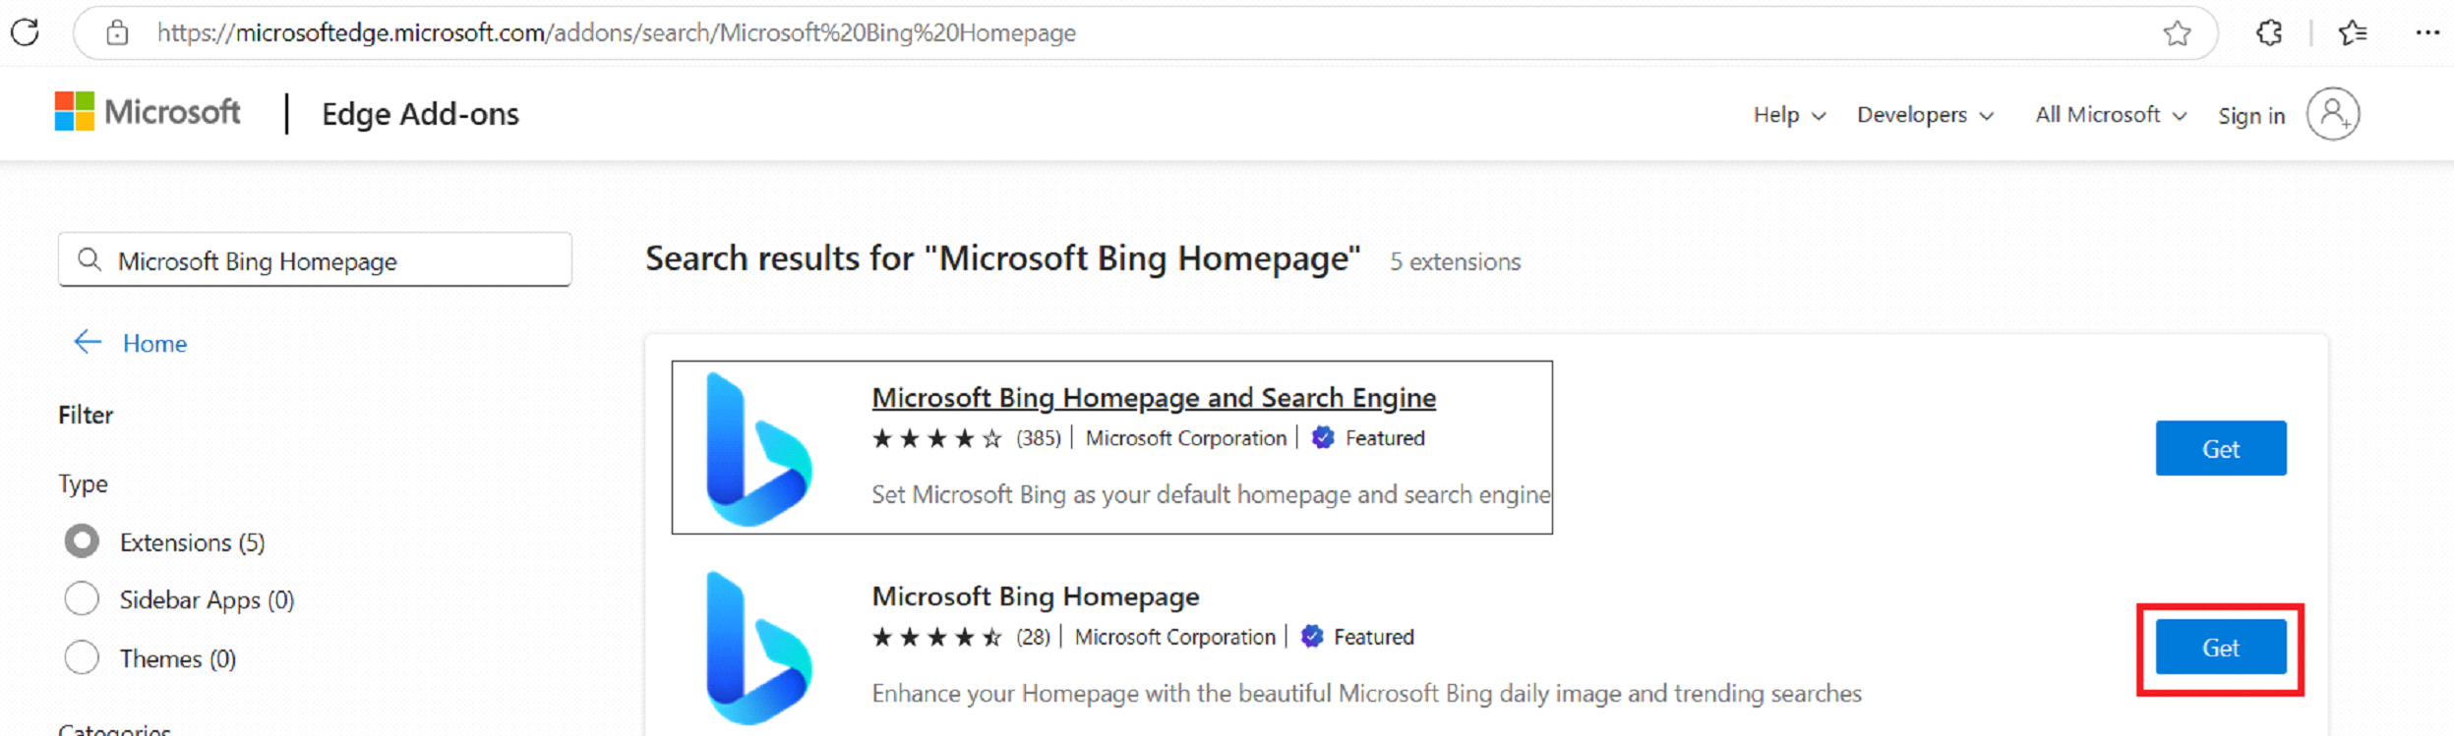
Task: Select the Themes (0) radio button
Action: click(x=82, y=657)
